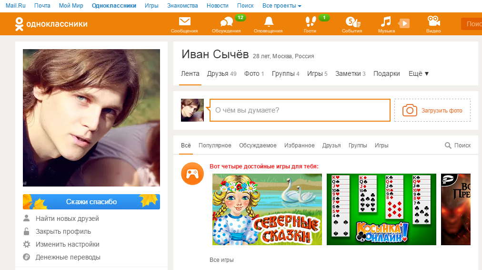Open the Игры 5 profile tab
The width and height of the screenshot is (482, 270).
click(317, 73)
